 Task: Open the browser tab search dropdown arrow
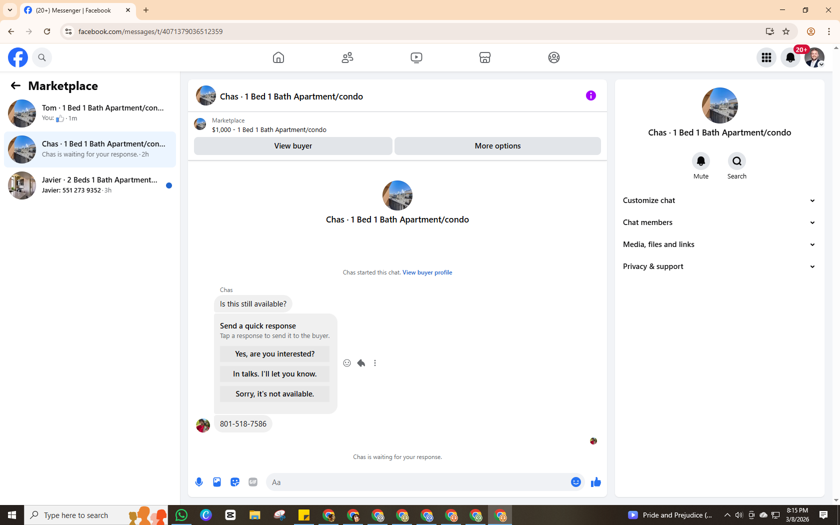point(10,10)
